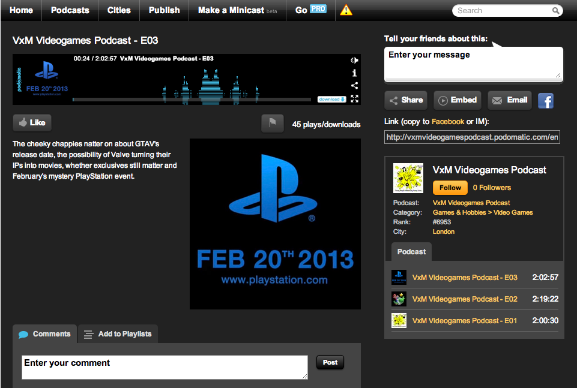
Task: Follow the VxM Videogames Podcast
Action: (x=450, y=188)
